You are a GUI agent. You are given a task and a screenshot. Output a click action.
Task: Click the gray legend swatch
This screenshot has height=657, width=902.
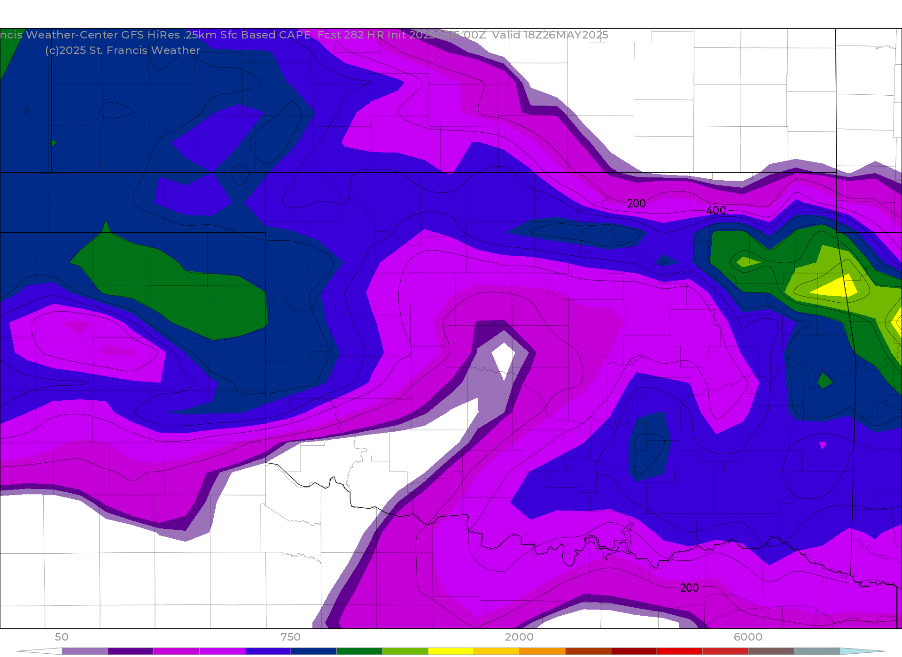[817, 651]
